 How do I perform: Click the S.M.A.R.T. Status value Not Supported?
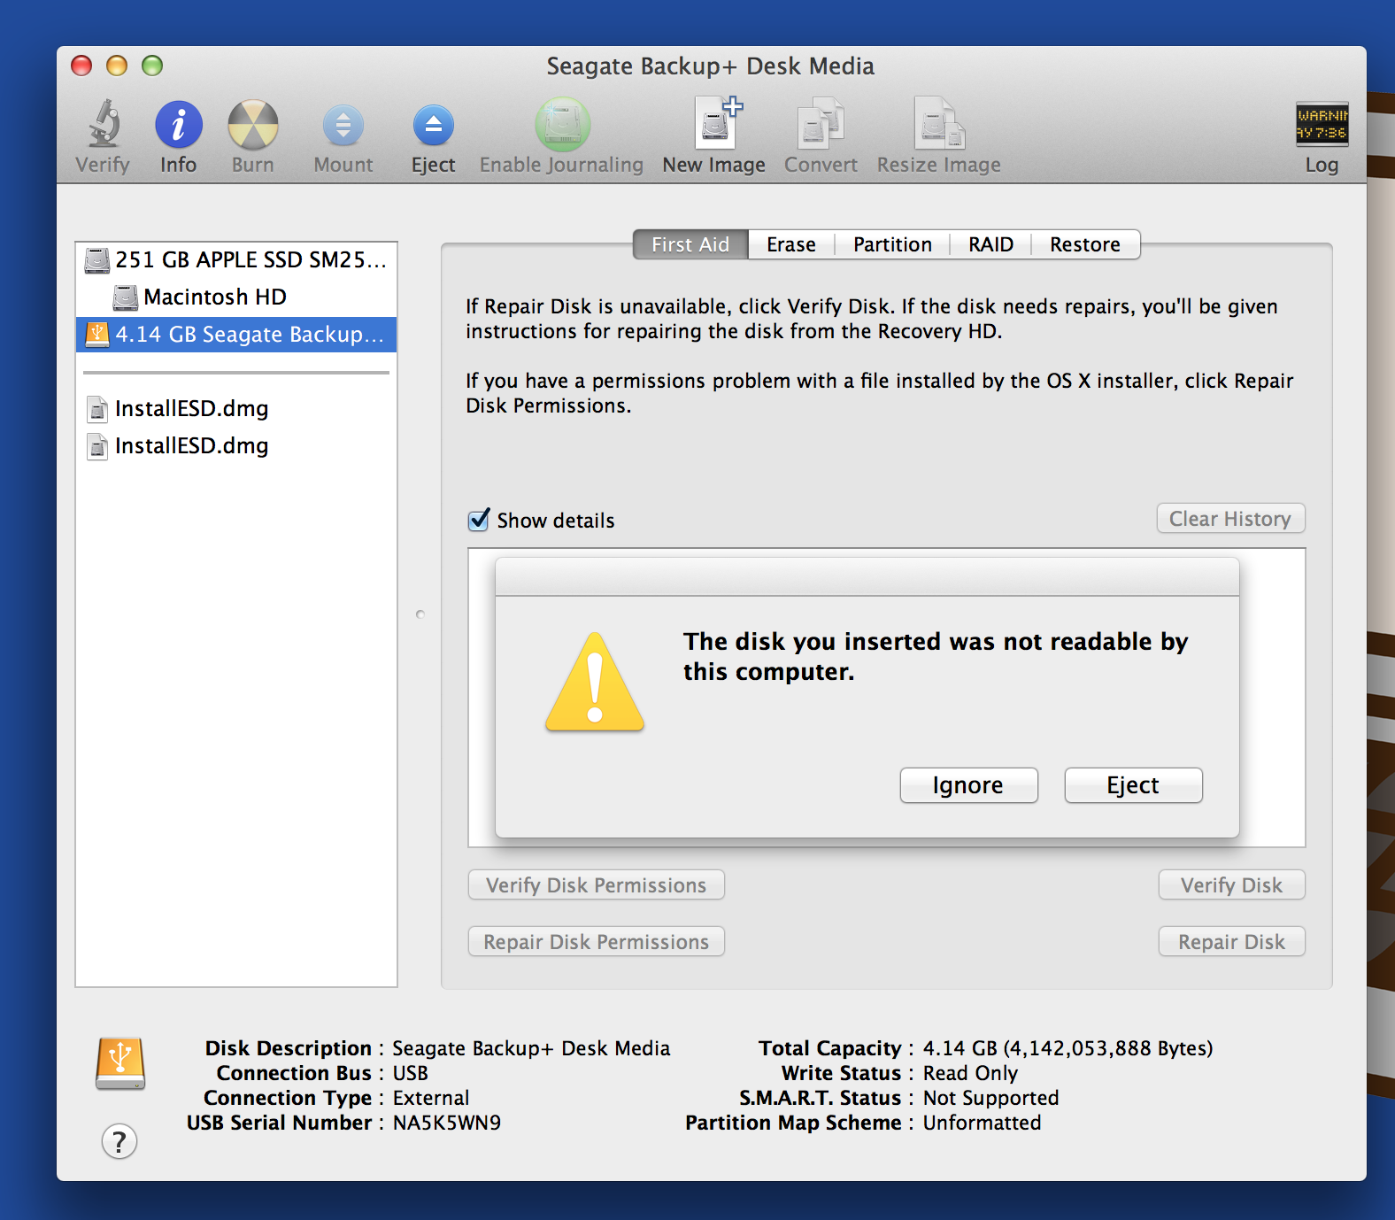[990, 1098]
